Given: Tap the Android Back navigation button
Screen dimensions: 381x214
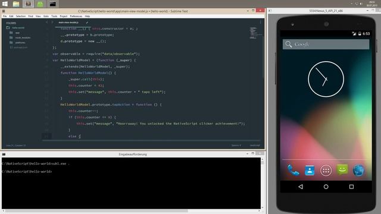Looking at the screenshot, I should (301, 187).
